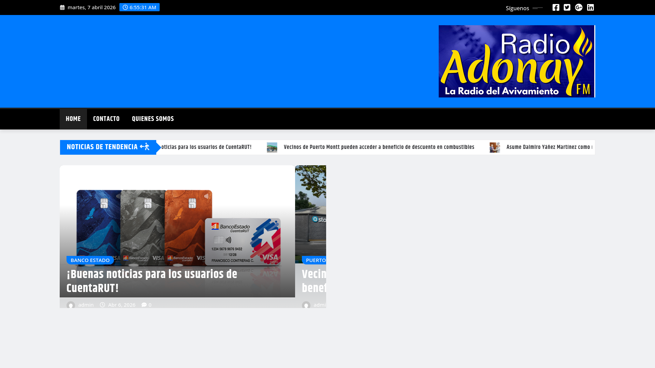Open the QUIENES SOMOS menu item

tap(153, 119)
